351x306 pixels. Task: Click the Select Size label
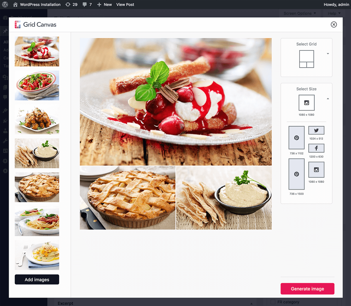(x=307, y=89)
